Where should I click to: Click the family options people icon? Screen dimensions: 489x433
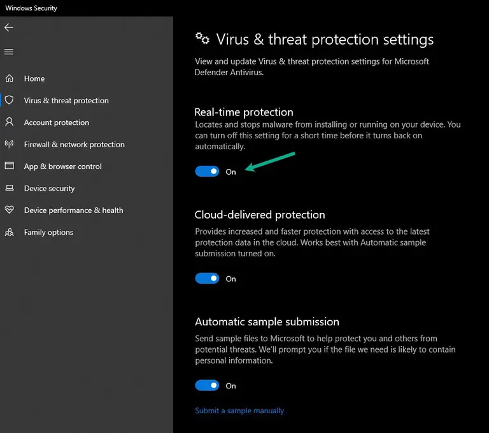[10, 232]
